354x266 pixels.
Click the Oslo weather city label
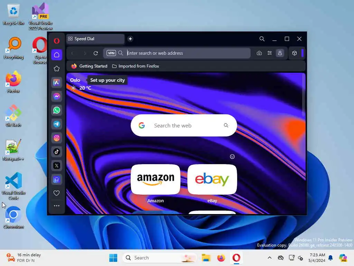pos(75,80)
